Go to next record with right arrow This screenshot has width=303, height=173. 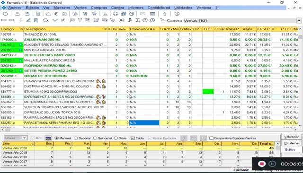11,20
